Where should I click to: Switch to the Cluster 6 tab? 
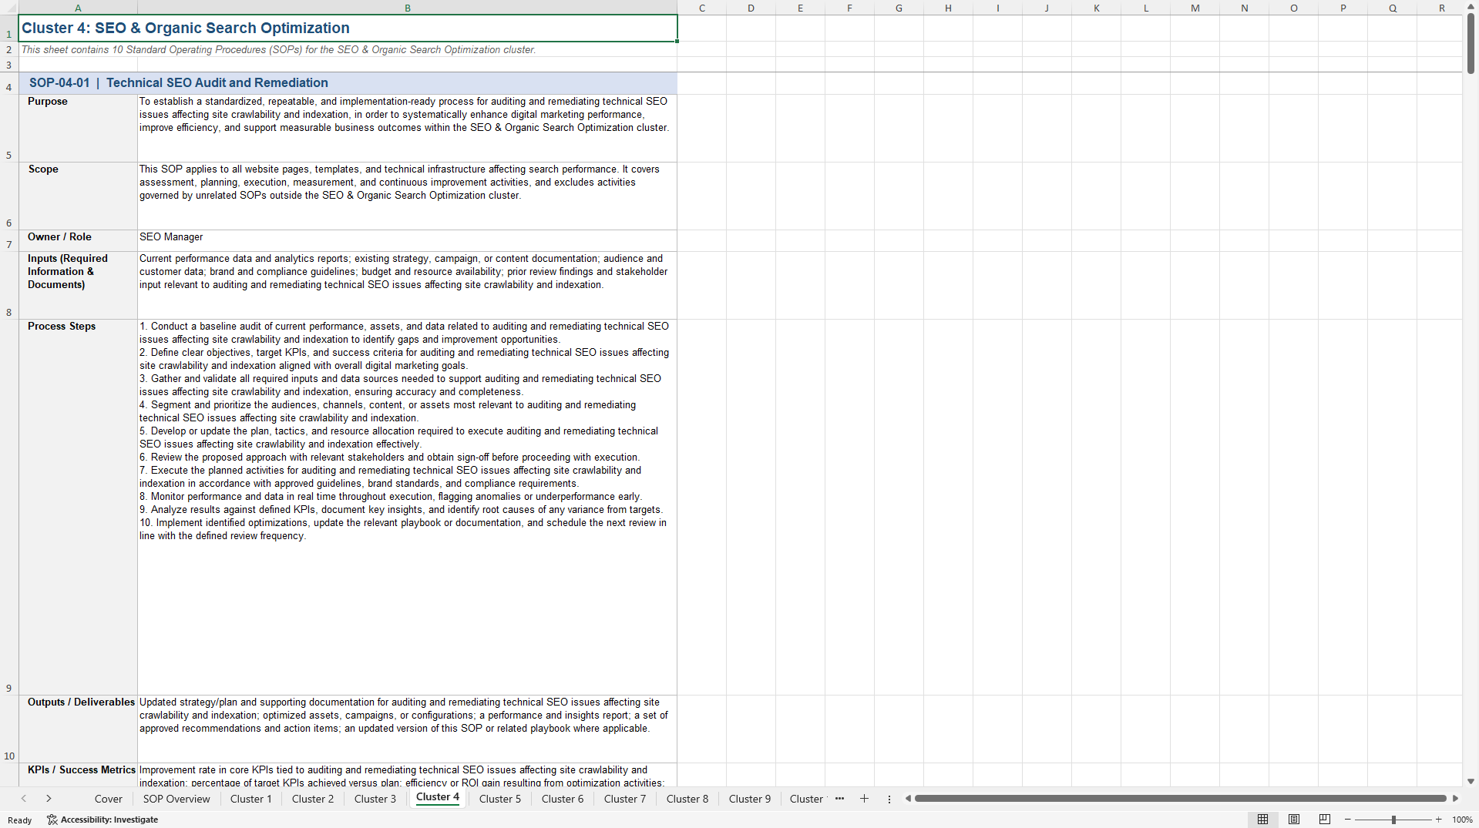click(563, 799)
